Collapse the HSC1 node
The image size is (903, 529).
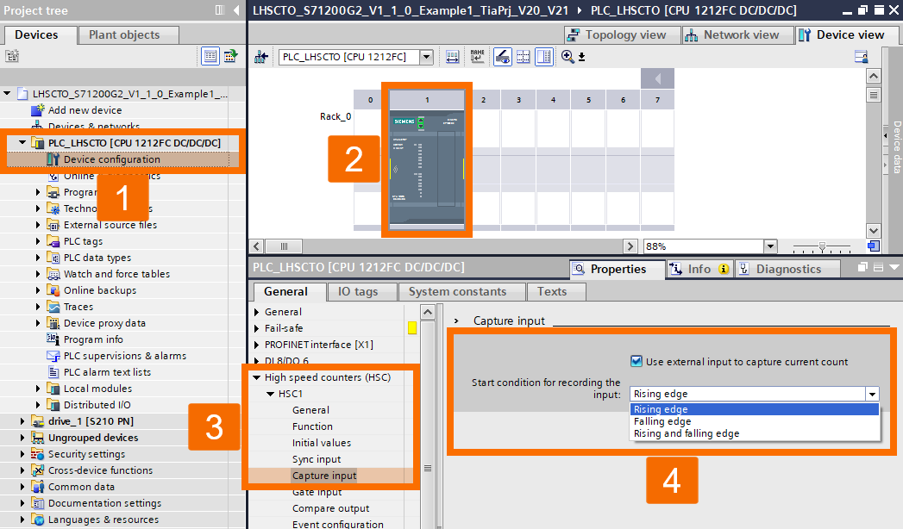tap(270, 394)
